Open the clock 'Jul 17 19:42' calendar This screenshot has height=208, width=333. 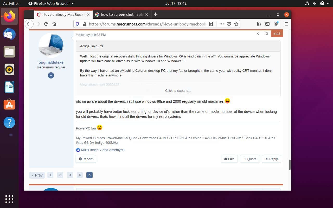click(176, 3)
